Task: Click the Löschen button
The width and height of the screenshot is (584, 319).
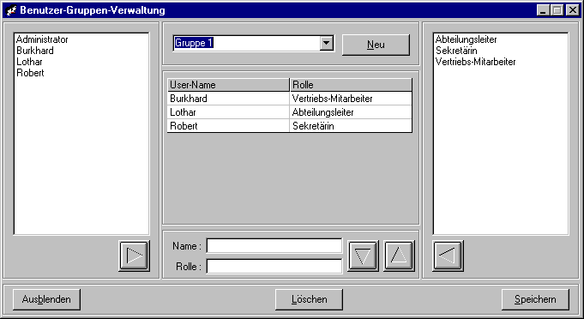Action: [x=309, y=299]
